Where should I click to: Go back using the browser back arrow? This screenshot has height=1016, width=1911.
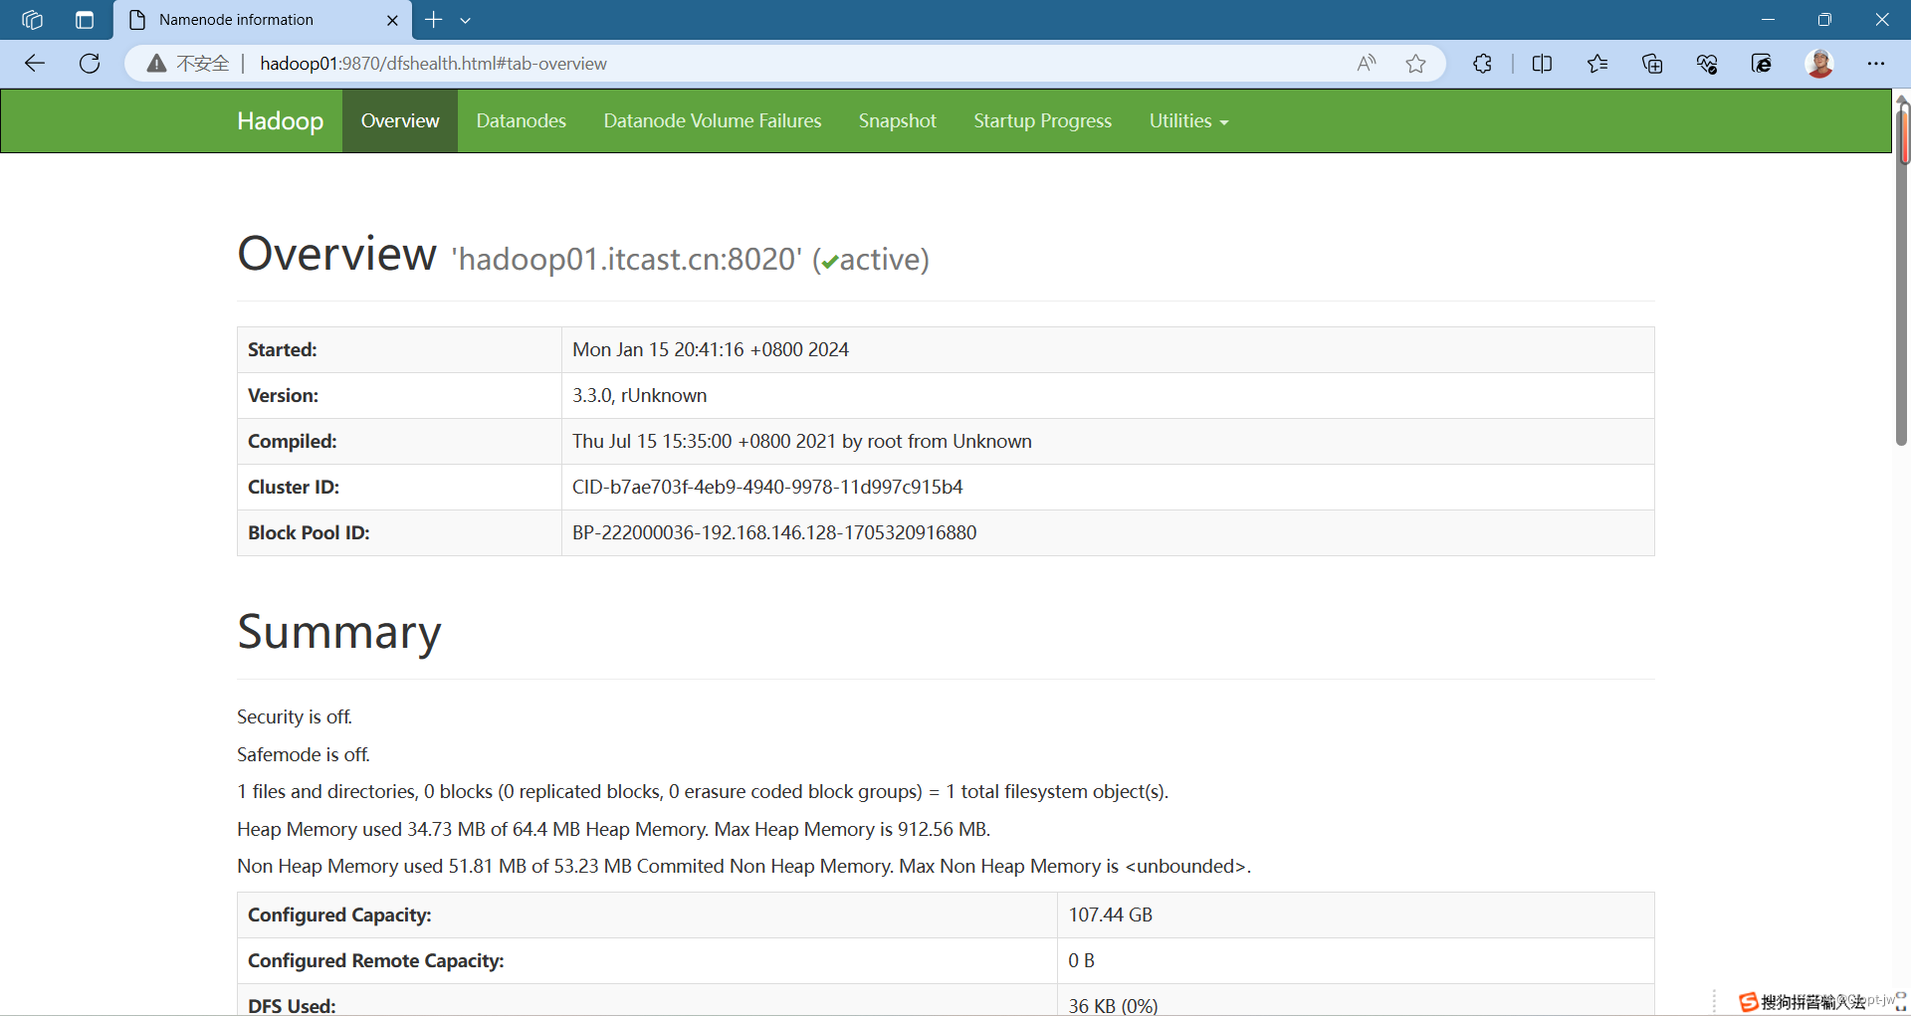[35, 64]
